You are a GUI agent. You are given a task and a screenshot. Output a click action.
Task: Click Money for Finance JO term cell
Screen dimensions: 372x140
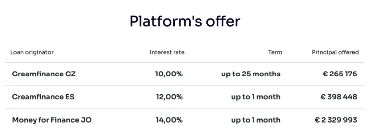[256, 120]
